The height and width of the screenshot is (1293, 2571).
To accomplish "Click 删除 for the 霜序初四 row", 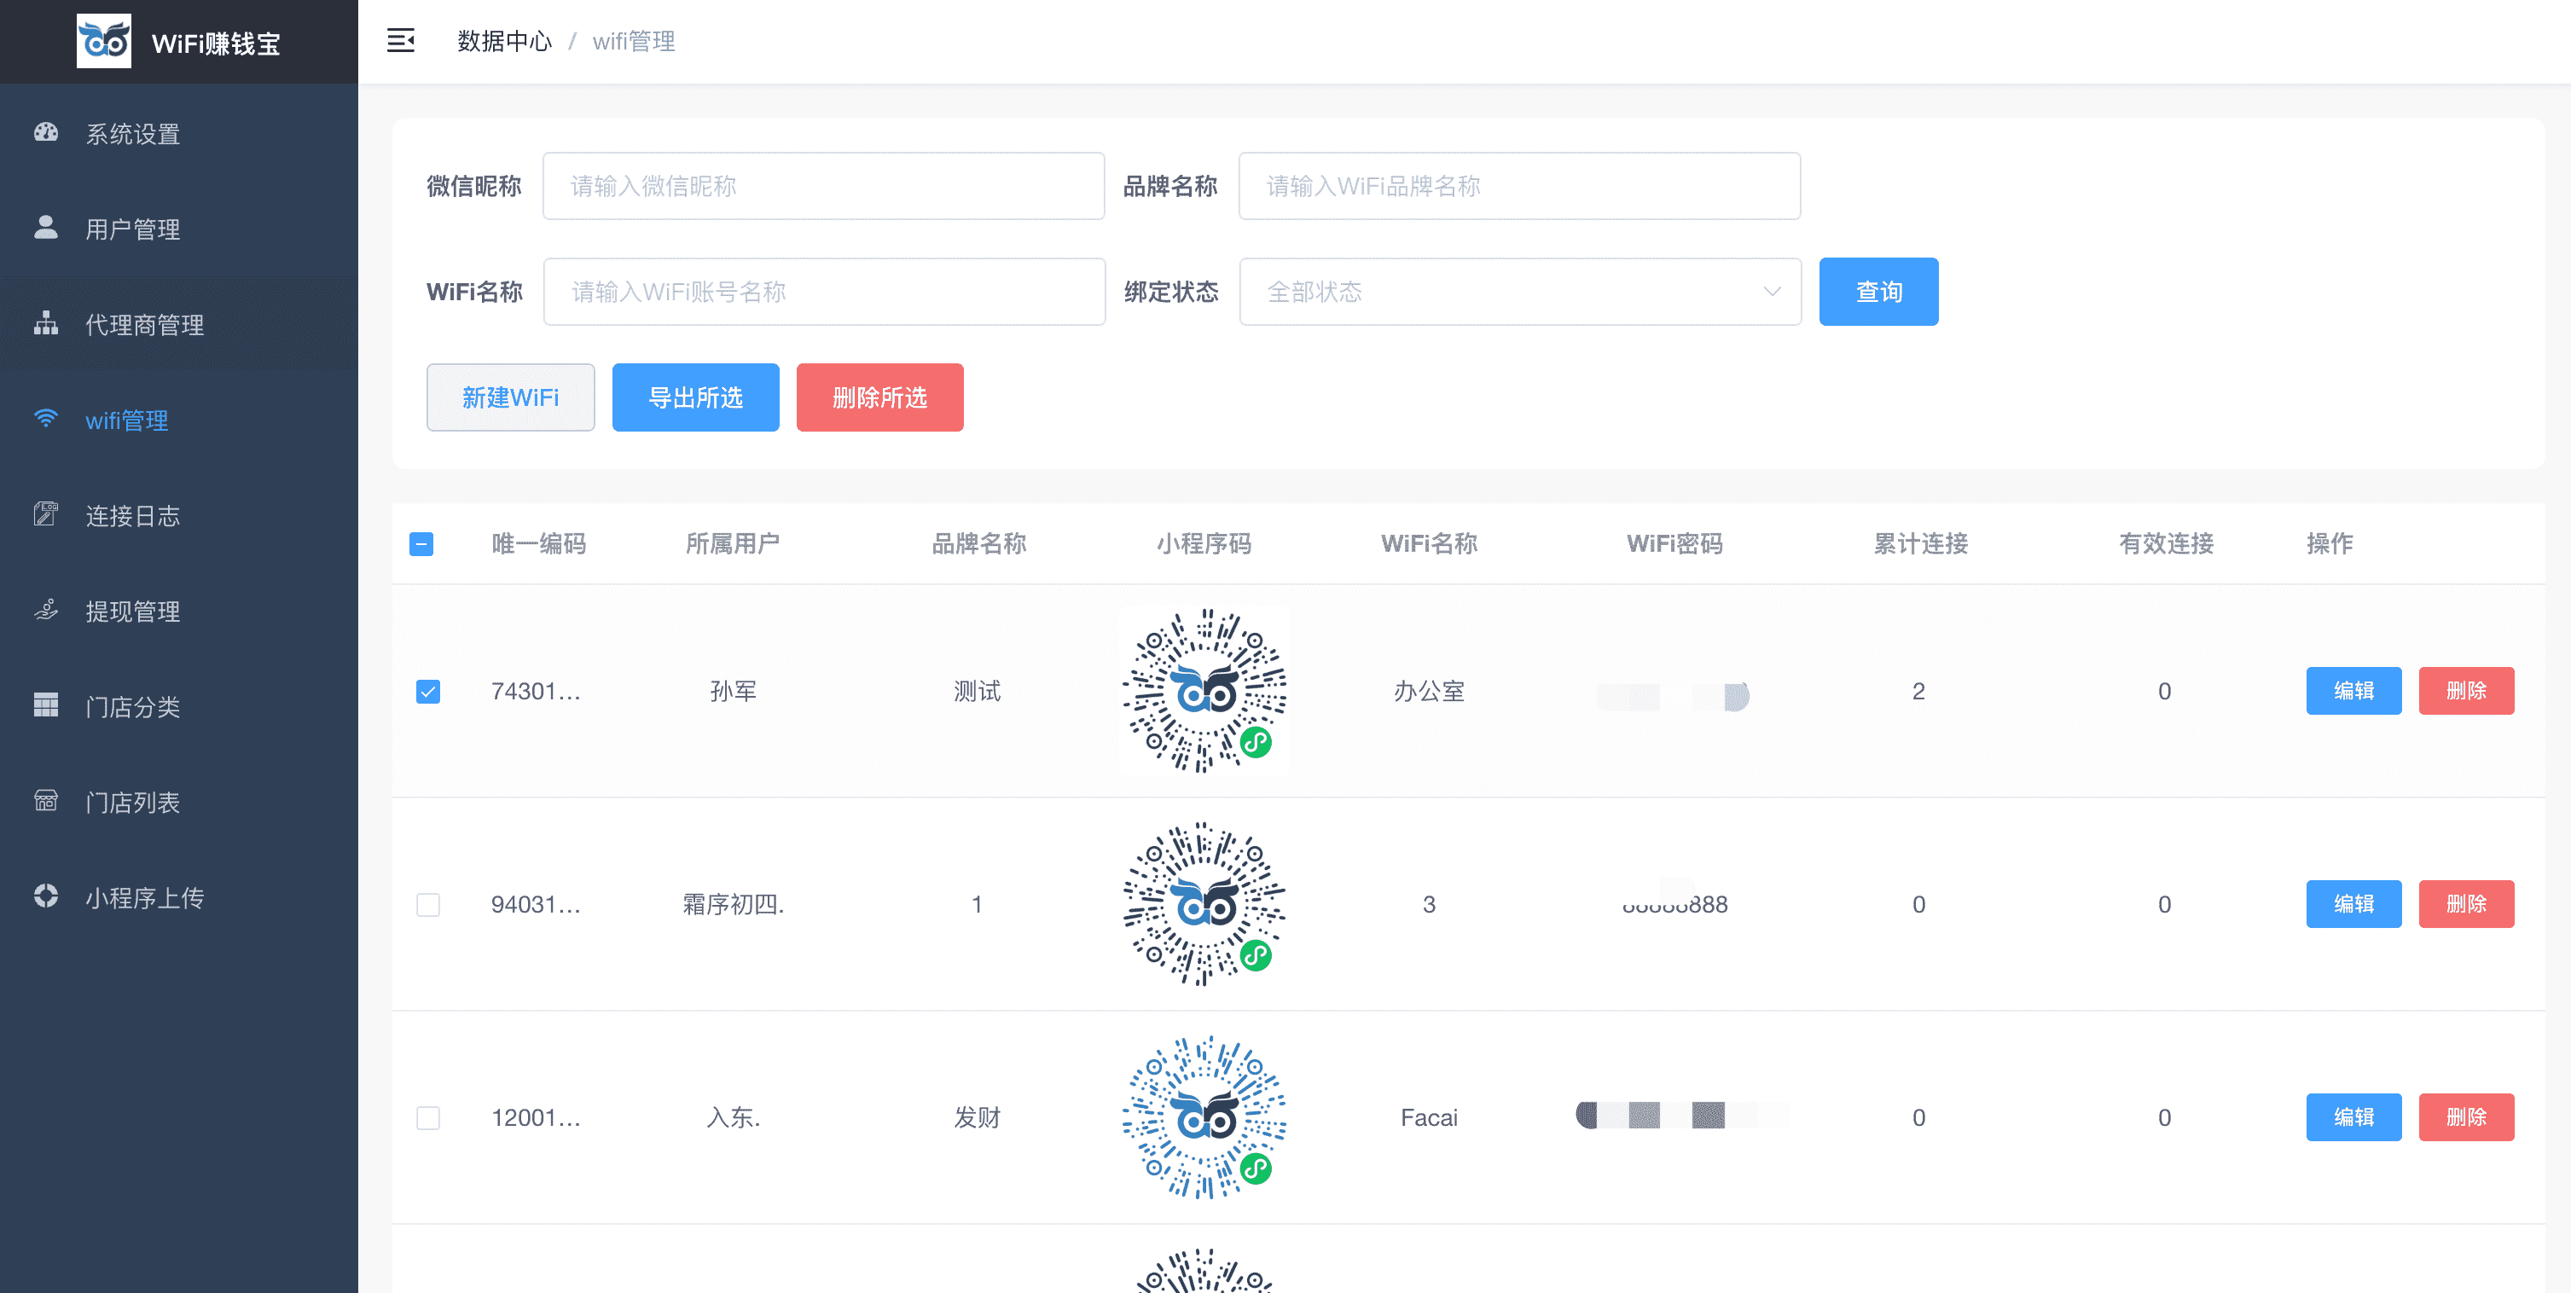I will tap(2466, 904).
